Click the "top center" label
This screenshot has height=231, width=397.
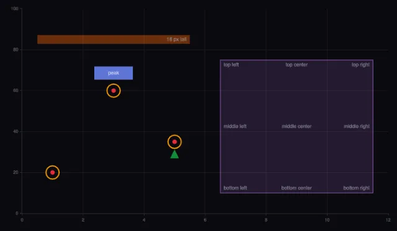[x=297, y=64]
